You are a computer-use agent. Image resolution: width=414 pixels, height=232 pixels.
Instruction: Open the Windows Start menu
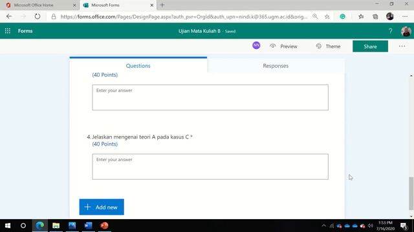click(x=8, y=226)
